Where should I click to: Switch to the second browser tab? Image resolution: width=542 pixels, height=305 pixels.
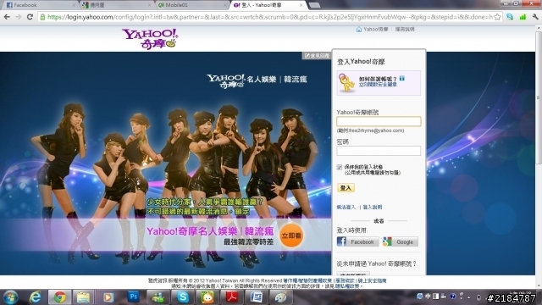(x=116, y=5)
